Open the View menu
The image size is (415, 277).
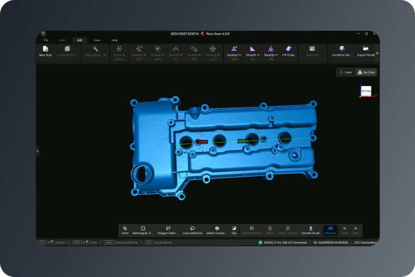[x=97, y=40]
